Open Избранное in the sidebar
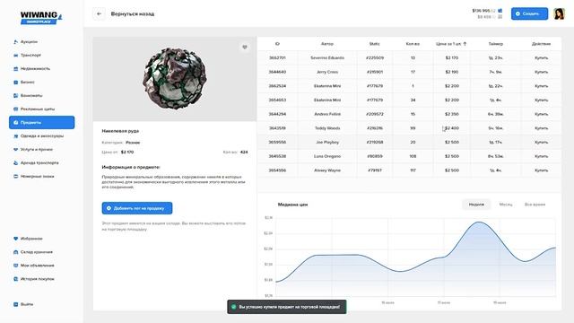The image size is (574, 323). [31, 239]
